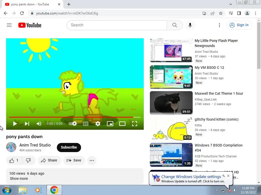Bookmark this page with star icon
The image size is (261, 195).
221,13
